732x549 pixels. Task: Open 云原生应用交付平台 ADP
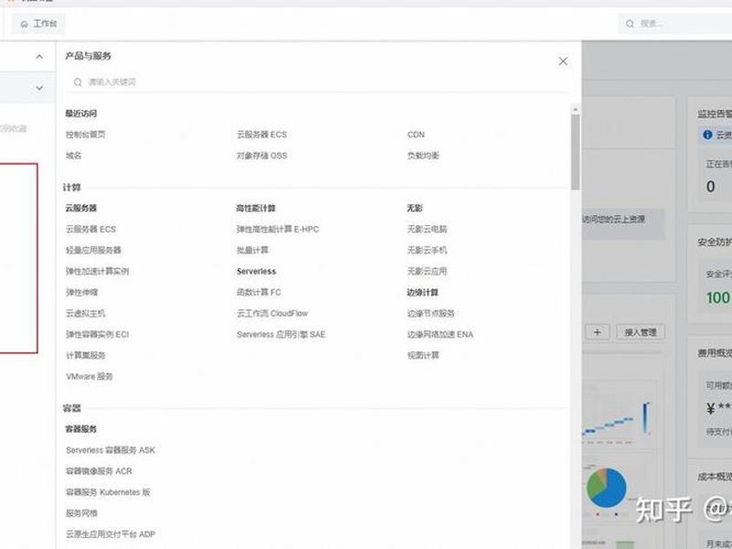pyautogui.click(x=110, y=534)
